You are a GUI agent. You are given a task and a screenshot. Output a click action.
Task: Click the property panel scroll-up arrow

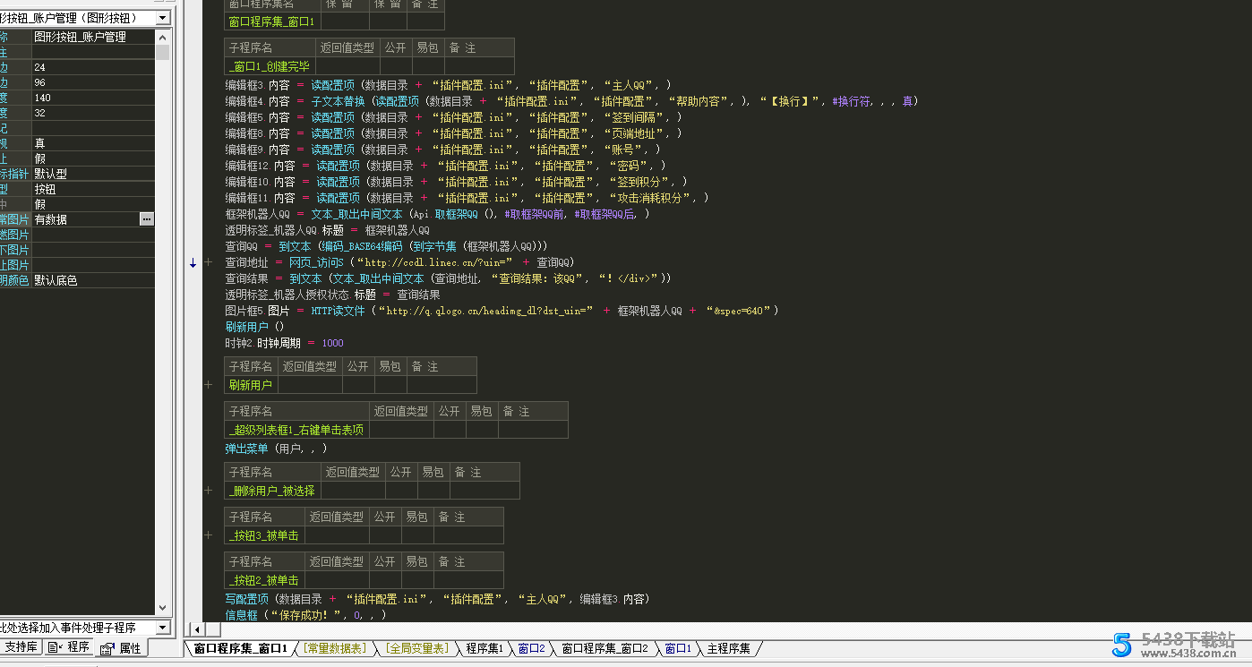coord(162,37)
